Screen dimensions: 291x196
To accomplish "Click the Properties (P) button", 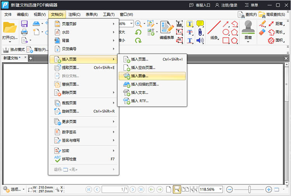I will point(37,49).
